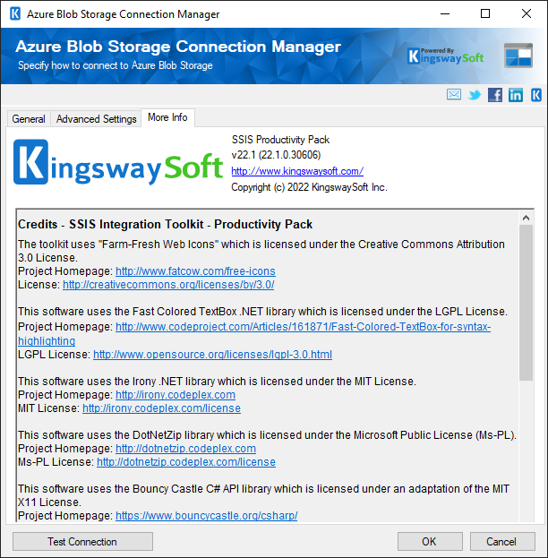Click the Cancel button
Image resolution: width=548 pixels, height=558 pixels.
[x=502, y=541]
